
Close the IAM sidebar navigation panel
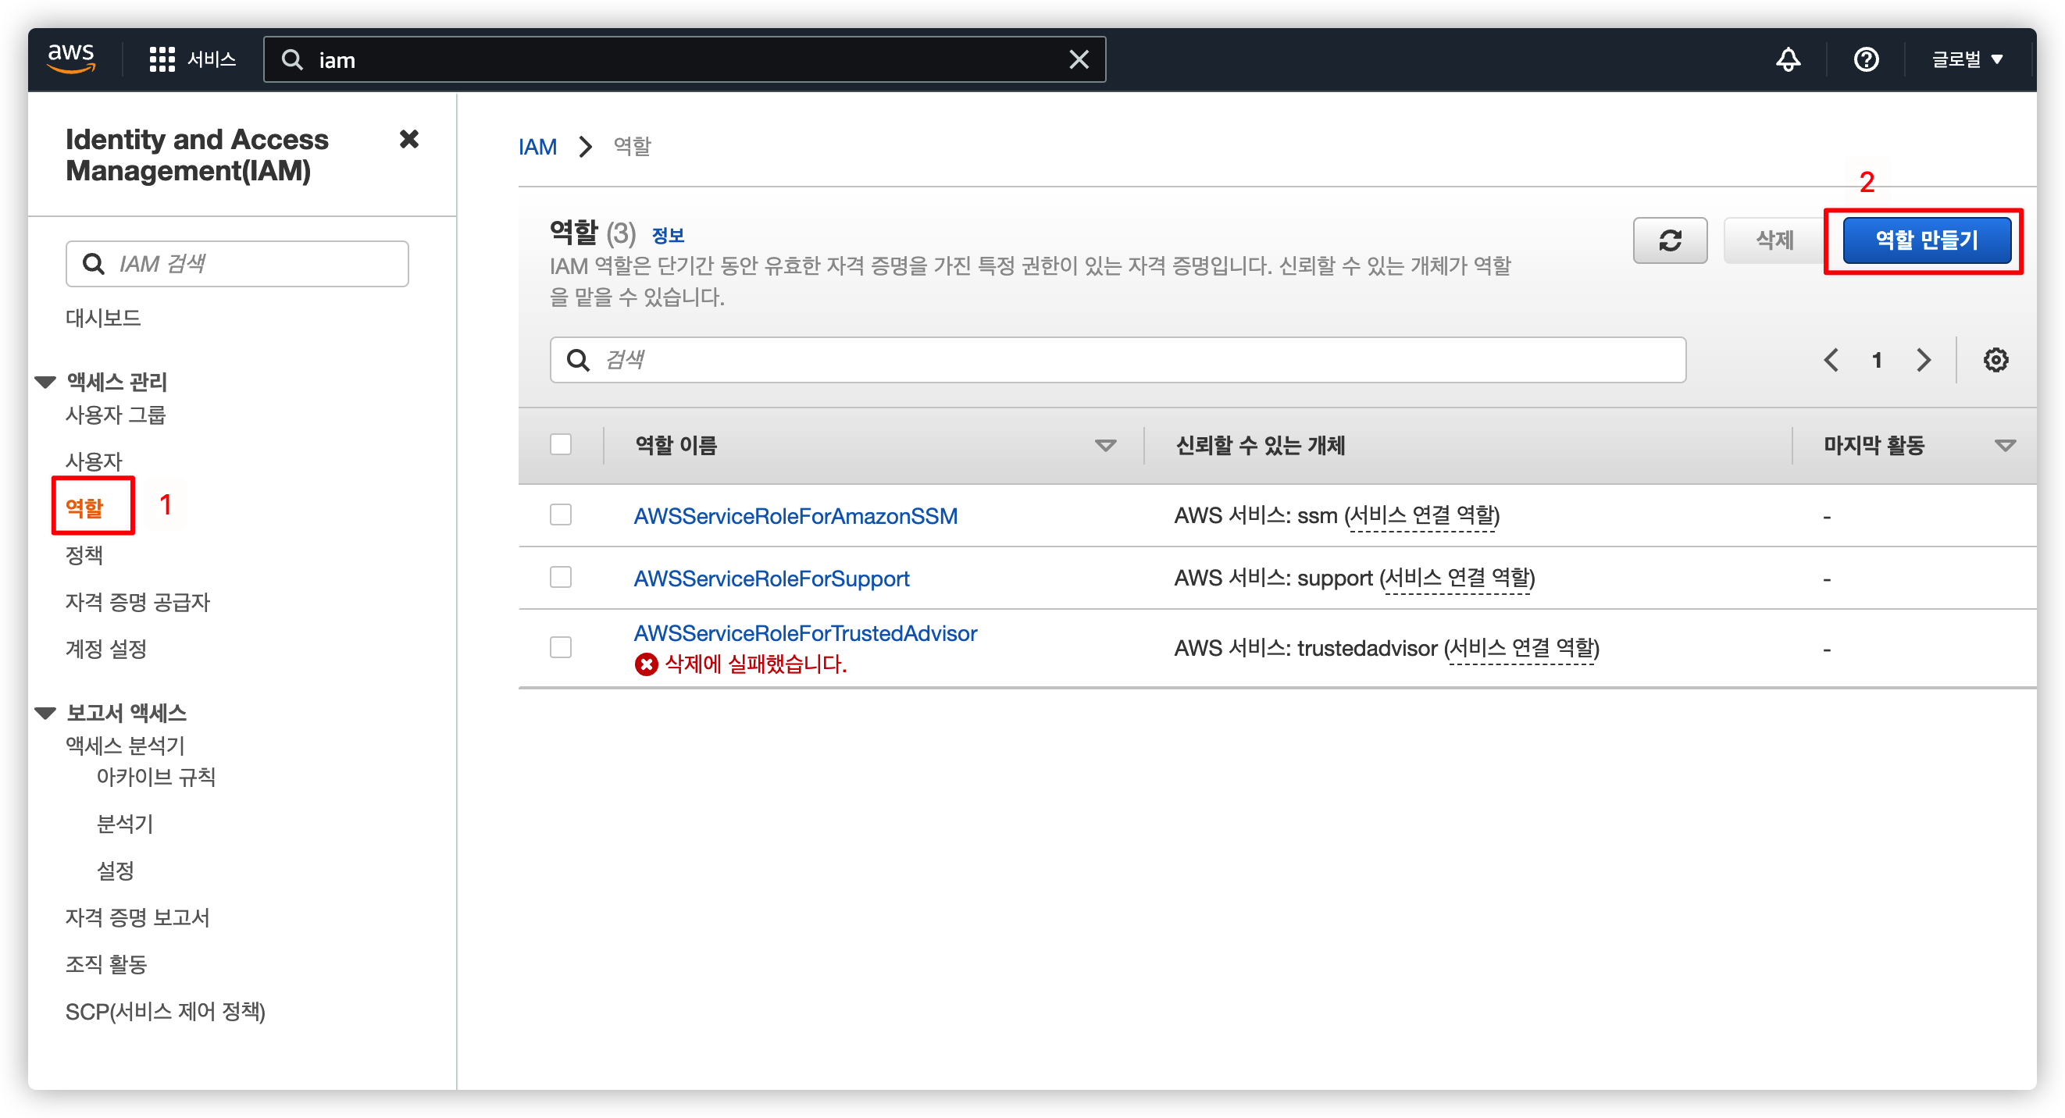tap(408, 140)
